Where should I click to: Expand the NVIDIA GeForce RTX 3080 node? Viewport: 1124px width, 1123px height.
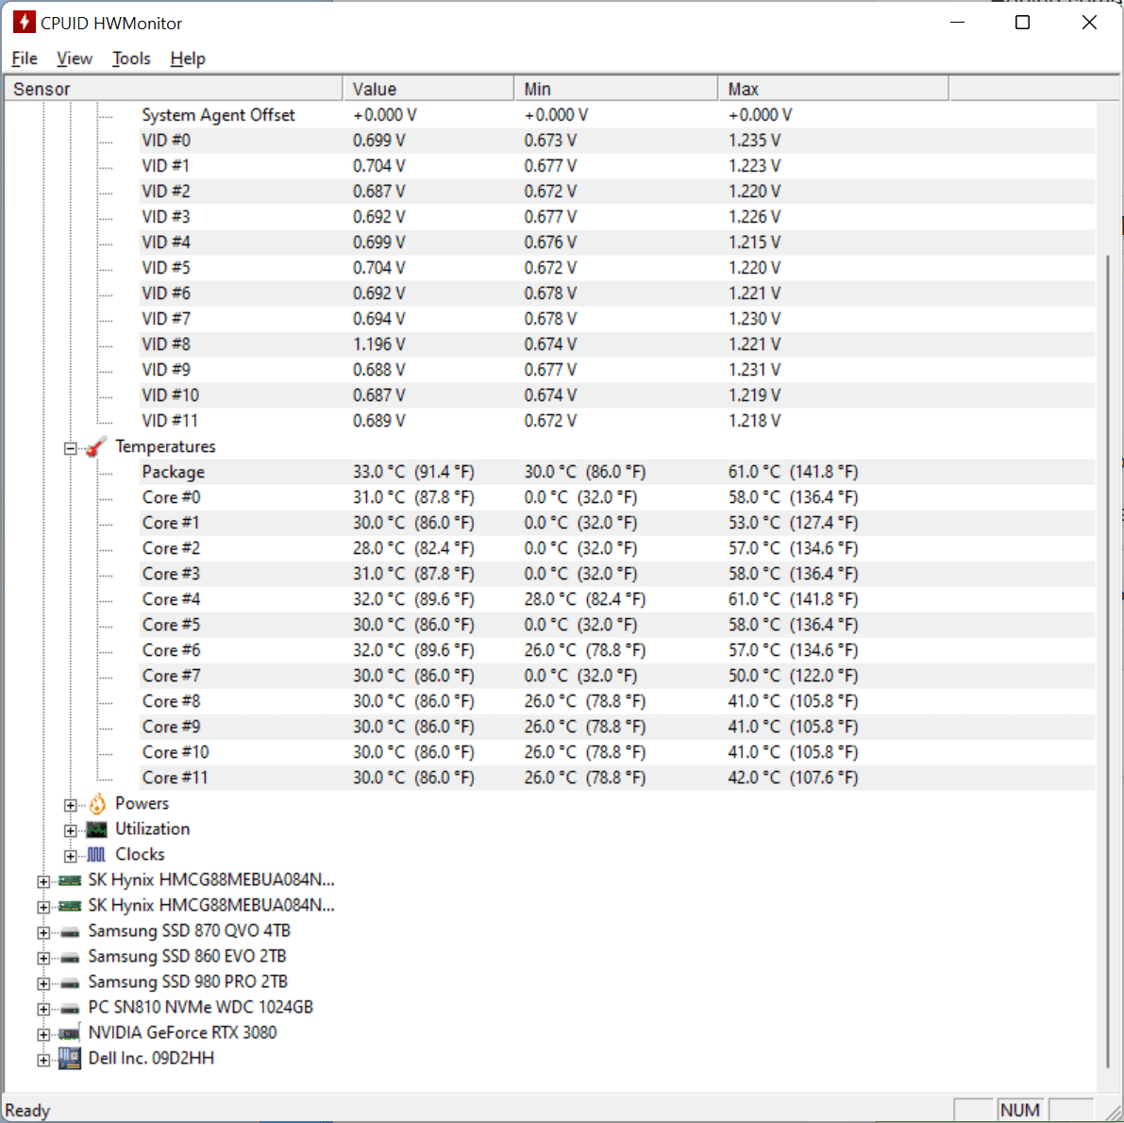click(x=43, y=1035)
